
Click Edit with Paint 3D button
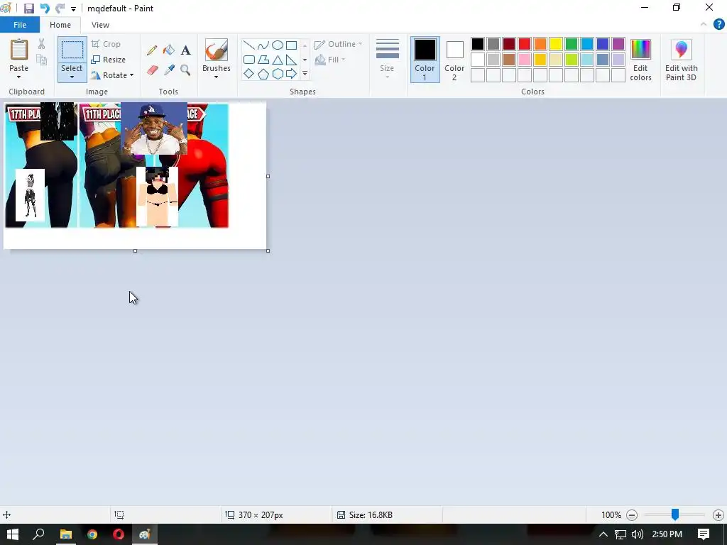pyautogui.click(x=681, y=60)
